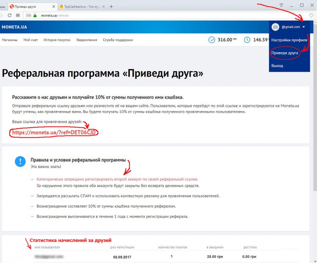Go to История покупок
Screen dimensions: 317x263
(57, 40)
